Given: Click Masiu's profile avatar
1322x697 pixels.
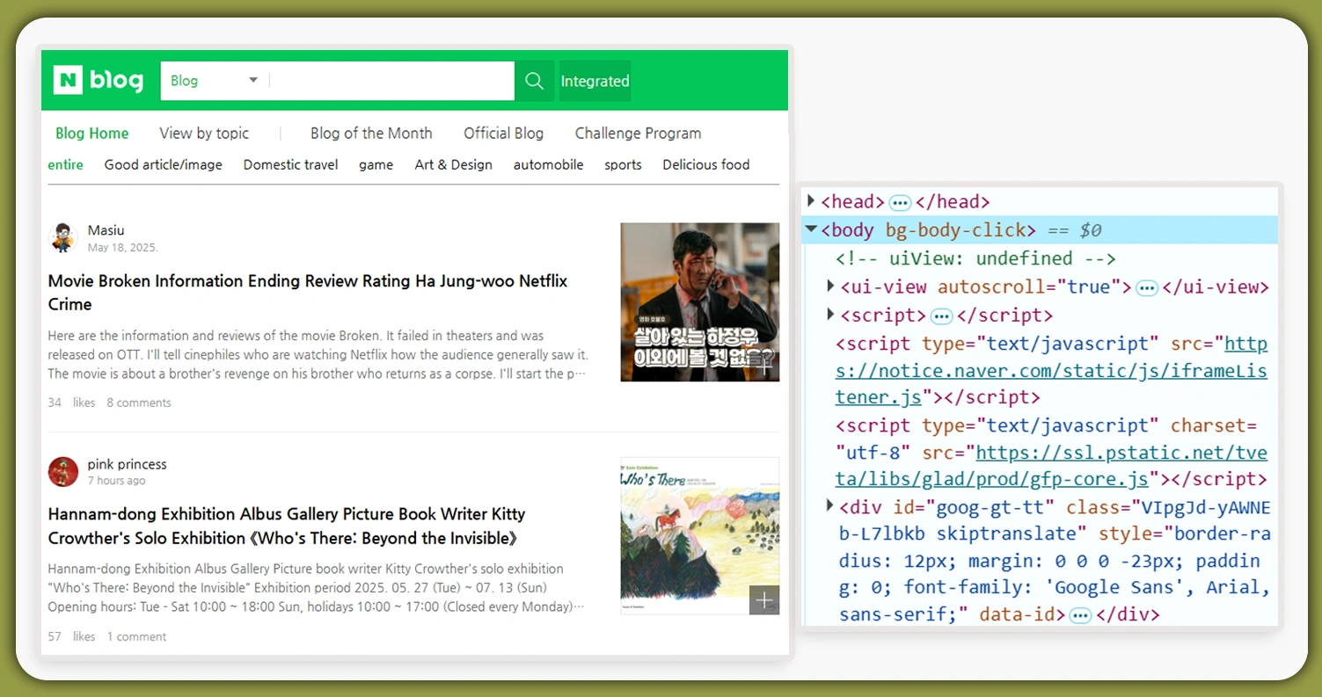Looking at the screenshot, I should pos(63,238).
